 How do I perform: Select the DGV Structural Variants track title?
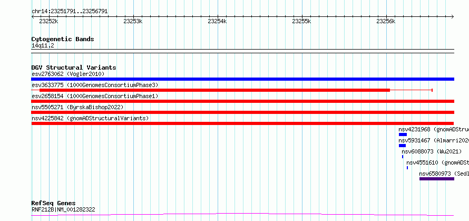pyautogui.click(x=74, y=68)
